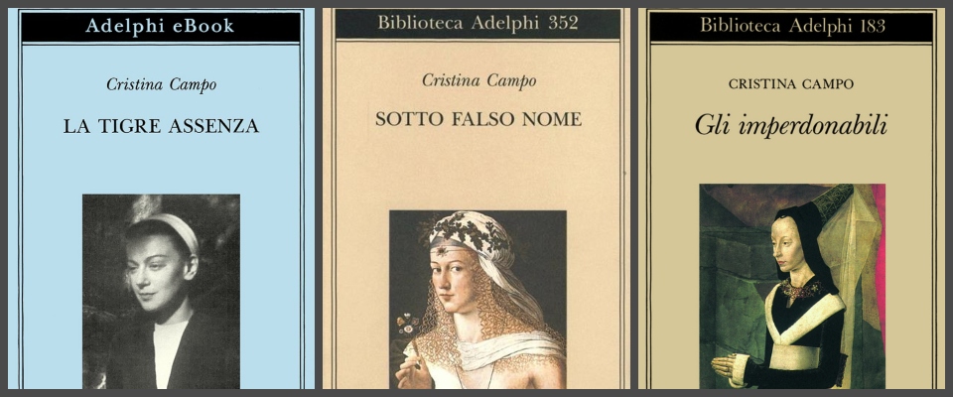
Task: Select the LA TIGRE ASSENZA title text
Action: click(161, 126)
